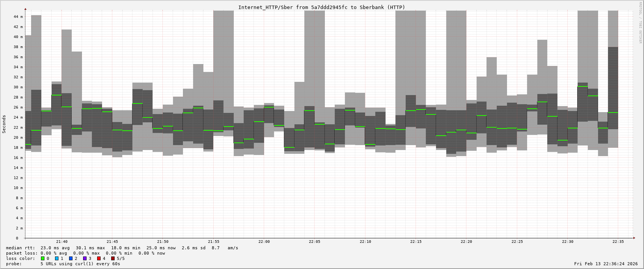
Task: Click the graph title Internet_HTTP/Sber text
Action: pos(321,7)
